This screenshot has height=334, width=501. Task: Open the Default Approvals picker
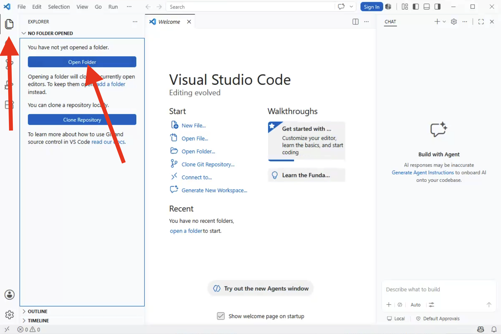(x=438, y=319)
